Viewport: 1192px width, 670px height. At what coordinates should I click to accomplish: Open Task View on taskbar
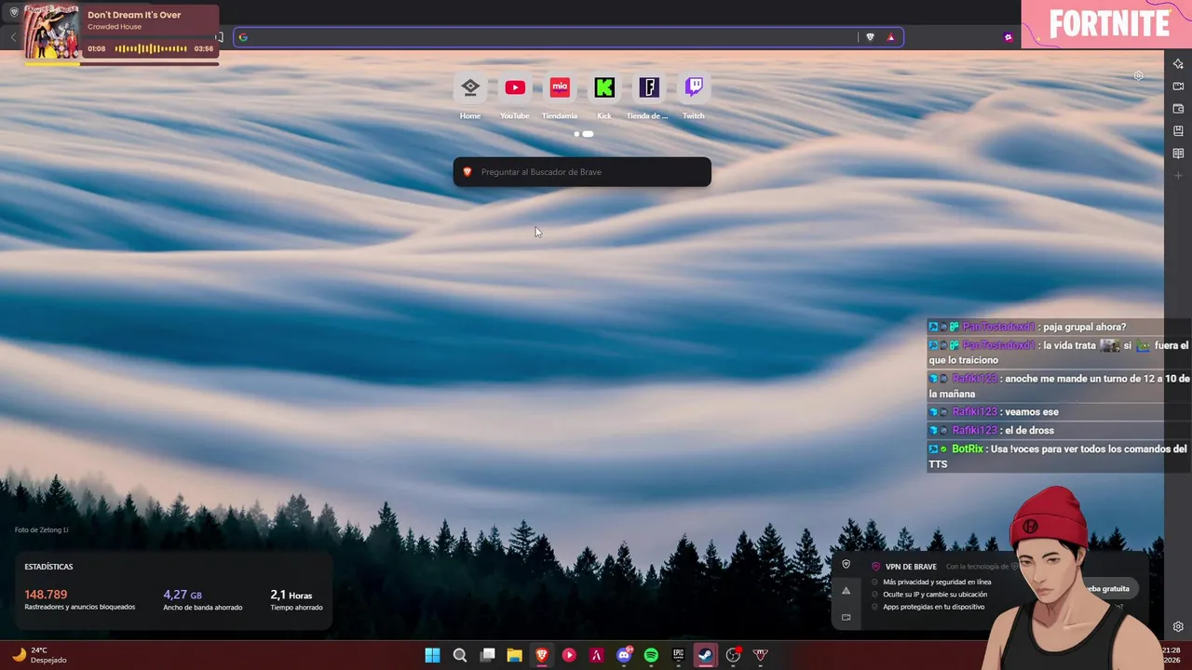487,655
